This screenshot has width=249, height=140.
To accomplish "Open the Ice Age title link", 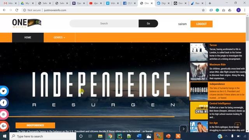I will click(x=214, y=123).
